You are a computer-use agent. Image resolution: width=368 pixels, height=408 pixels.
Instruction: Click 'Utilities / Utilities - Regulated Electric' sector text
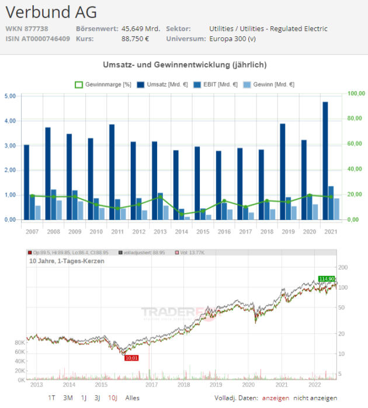click(x=269, y=29)
